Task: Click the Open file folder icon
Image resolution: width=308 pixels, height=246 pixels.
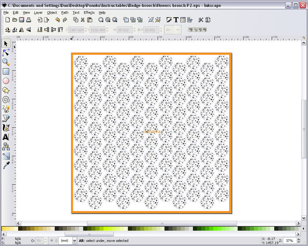Action: 15,20
